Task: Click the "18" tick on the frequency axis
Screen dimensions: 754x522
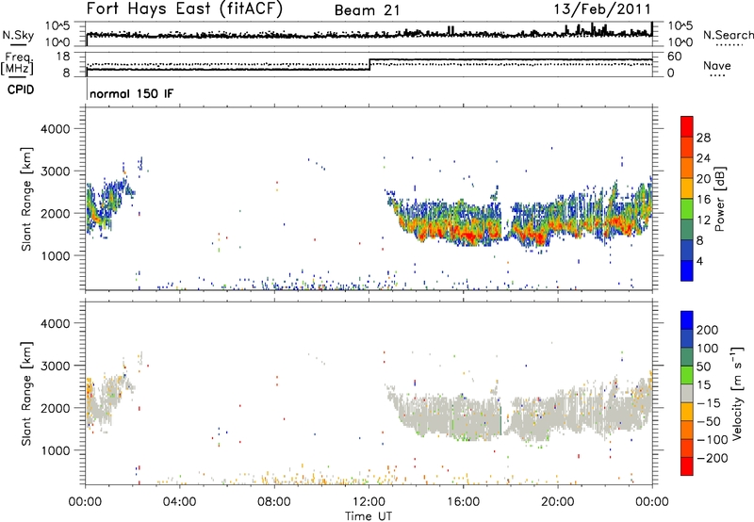Action: (63, 57)
